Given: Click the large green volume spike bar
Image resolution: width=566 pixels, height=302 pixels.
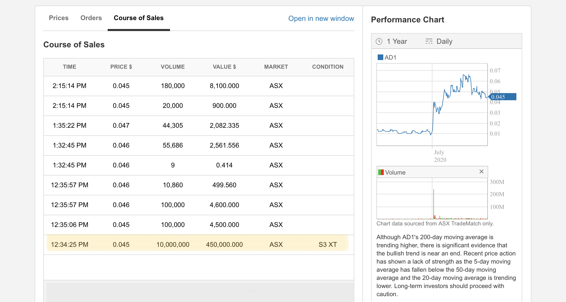Looking at the screenshot, I should point(434,204).
